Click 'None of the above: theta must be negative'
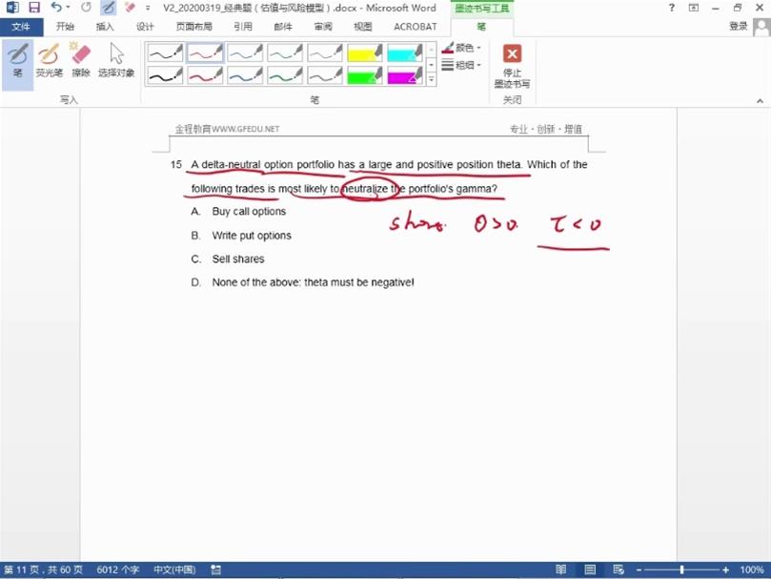The height and width of the screenshot is (579, 771). coord(314,282)
